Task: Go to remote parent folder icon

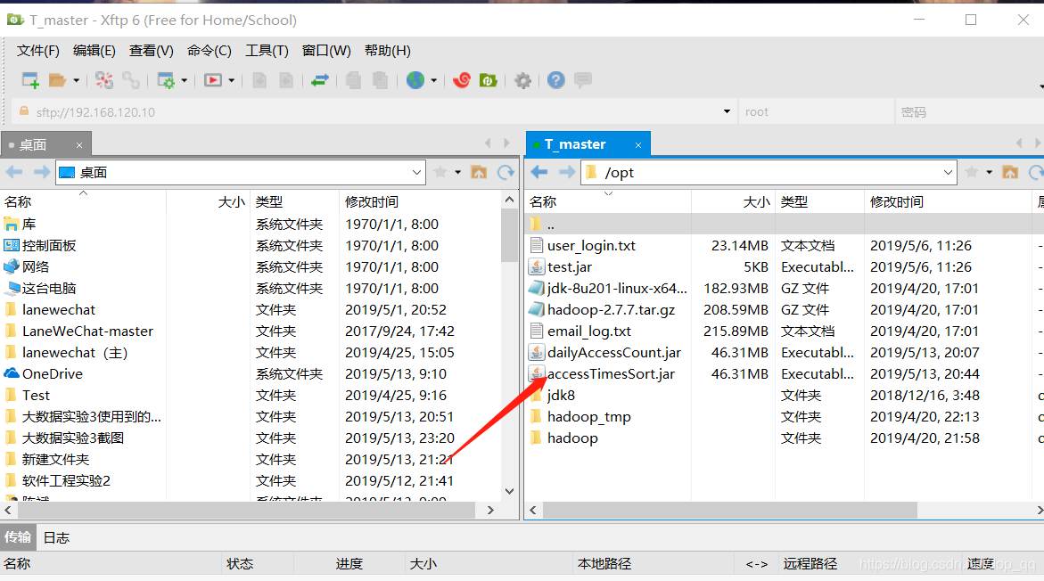Action: click(x=1010, y=172)
